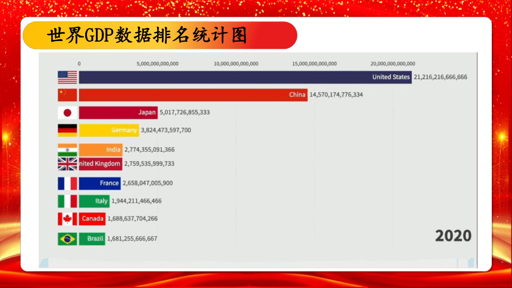
Task: Select the Japan GDP bar
Action: (x=118, y=112)
